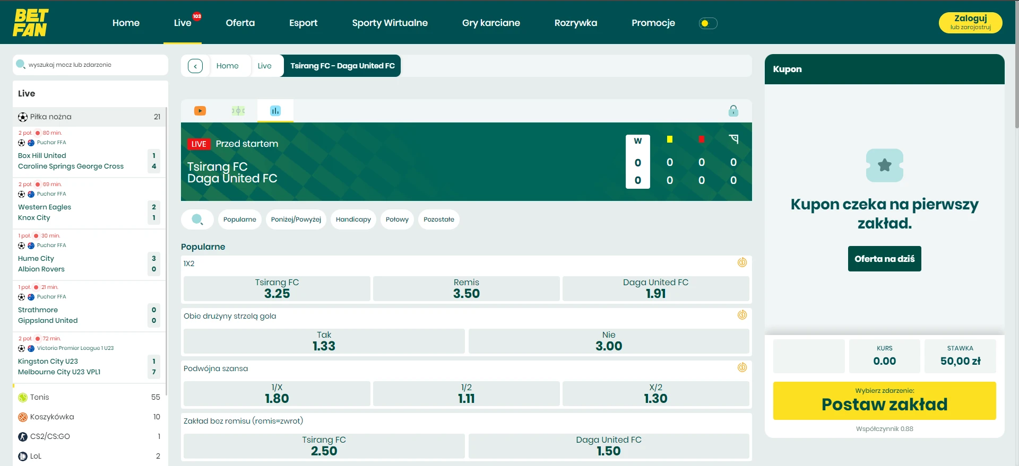Click the lock icon in match header
The image size is (1019, 466).
coord(733,111)
